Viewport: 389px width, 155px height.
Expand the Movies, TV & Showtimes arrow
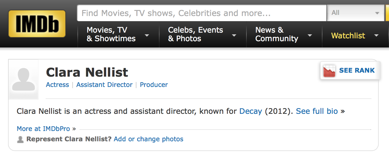pyautogui.click(x=147, y=35)
